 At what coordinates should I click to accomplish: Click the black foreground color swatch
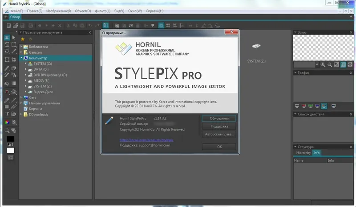10,139
